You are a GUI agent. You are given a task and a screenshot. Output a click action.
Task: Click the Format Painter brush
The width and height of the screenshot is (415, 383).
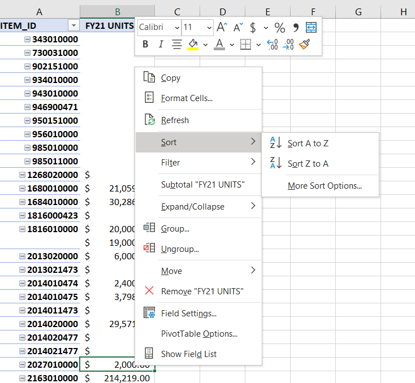point(304,44)
